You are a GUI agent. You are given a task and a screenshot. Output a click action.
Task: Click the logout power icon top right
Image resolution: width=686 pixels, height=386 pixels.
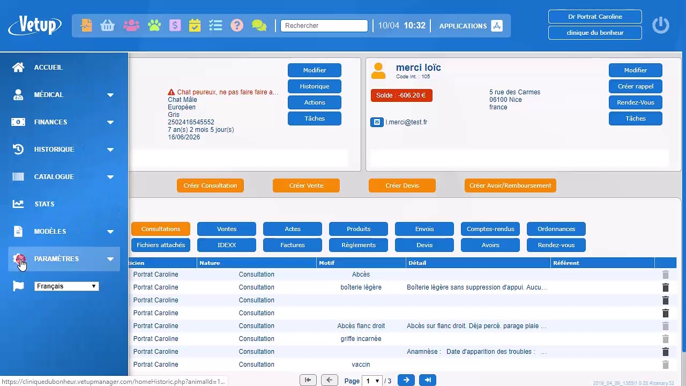coord(660,25)
